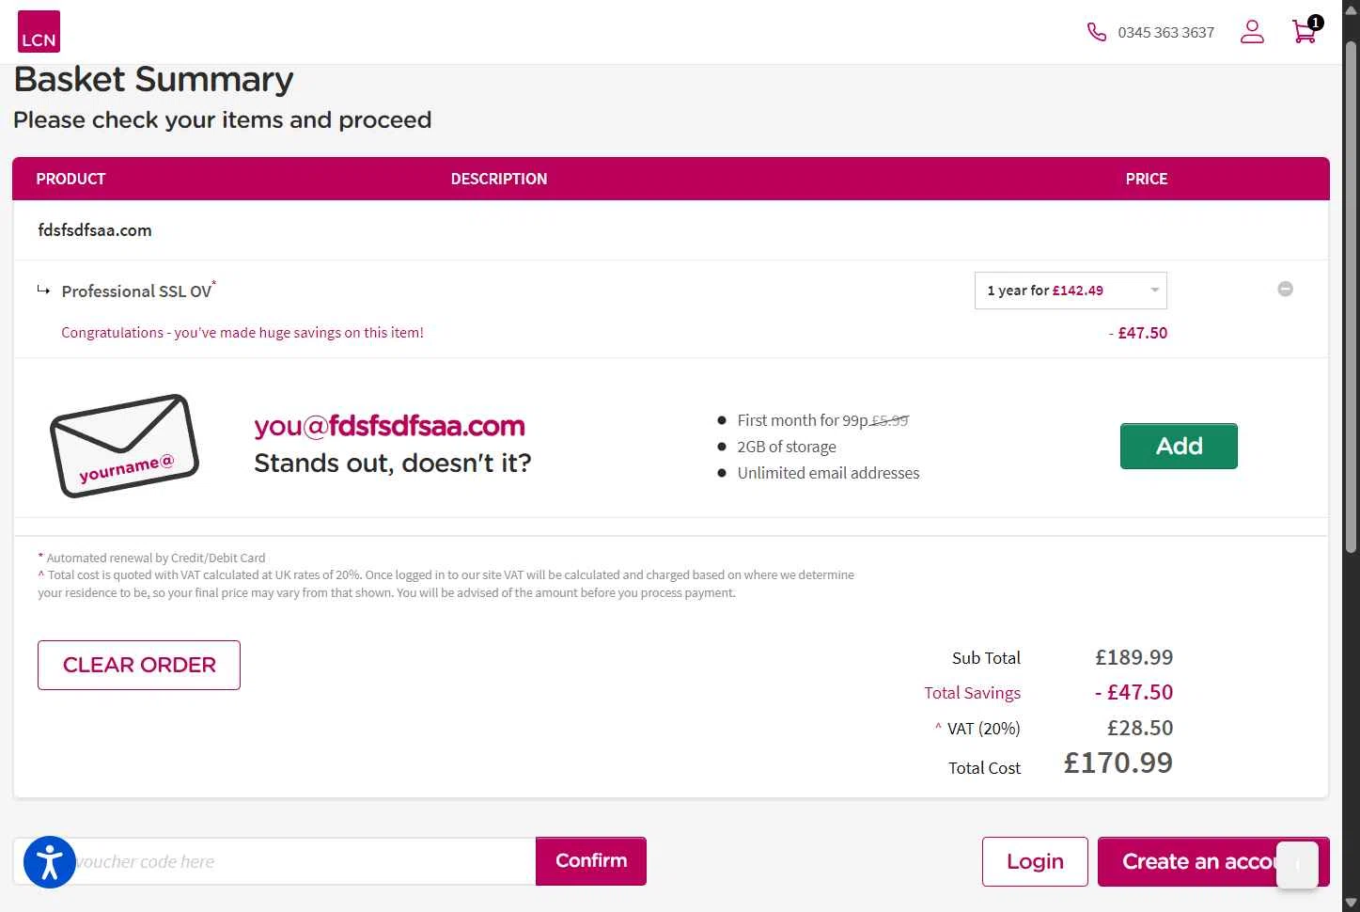Add the email hosting offer
The image size is (1360, 912).
coord(1178,446)
